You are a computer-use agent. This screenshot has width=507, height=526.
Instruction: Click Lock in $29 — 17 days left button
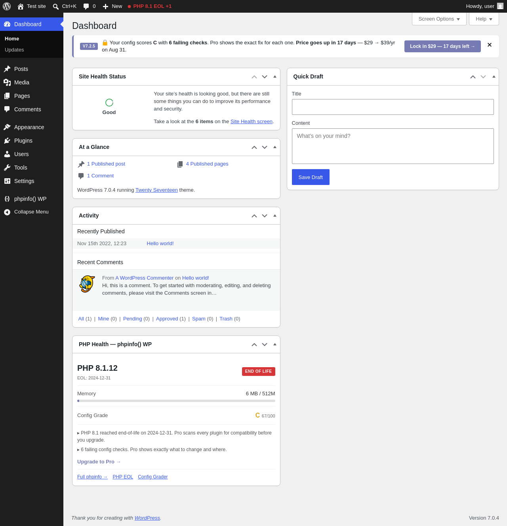[442, 46]
